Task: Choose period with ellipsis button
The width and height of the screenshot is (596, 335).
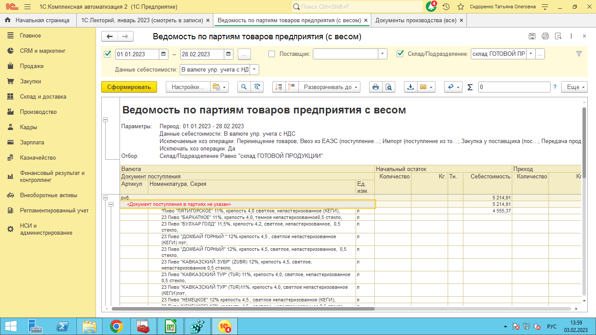Action: pyautogui.click(x=244, y=54)
